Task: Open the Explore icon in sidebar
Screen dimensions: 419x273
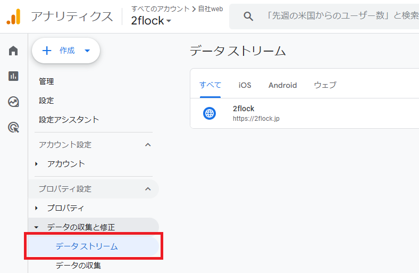Action: (x=13, y=102)
